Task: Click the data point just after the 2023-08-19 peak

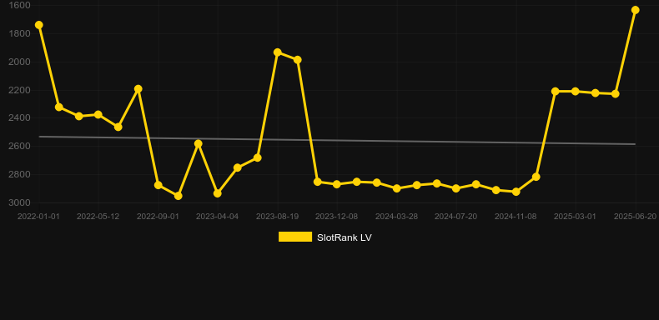Action: [297, 60]
